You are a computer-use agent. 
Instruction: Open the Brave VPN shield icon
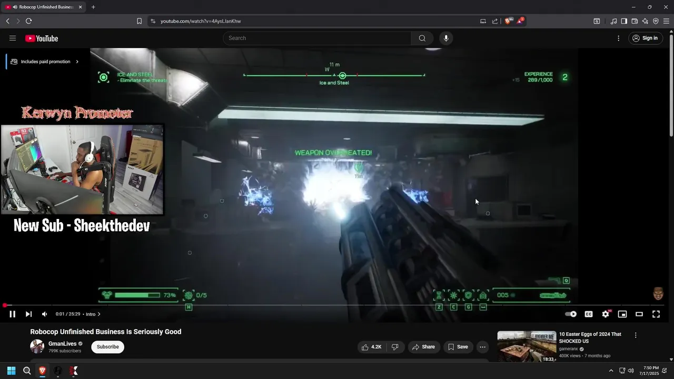point(656,21)
